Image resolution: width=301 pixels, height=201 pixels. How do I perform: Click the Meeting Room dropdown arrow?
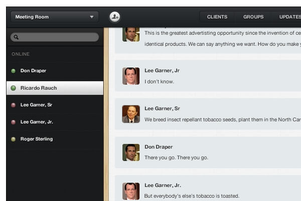[x=91, y=17]
